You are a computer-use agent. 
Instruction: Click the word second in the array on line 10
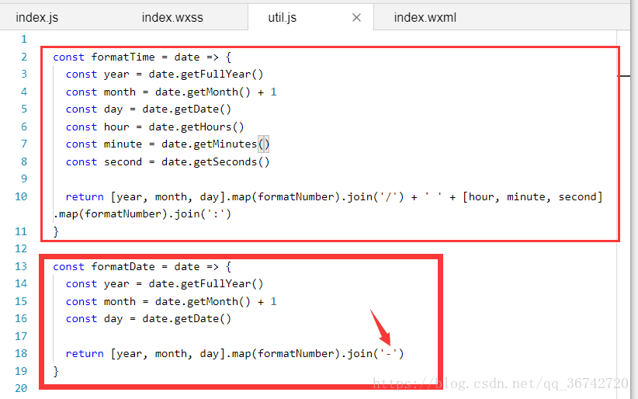[x=577, y=196]
